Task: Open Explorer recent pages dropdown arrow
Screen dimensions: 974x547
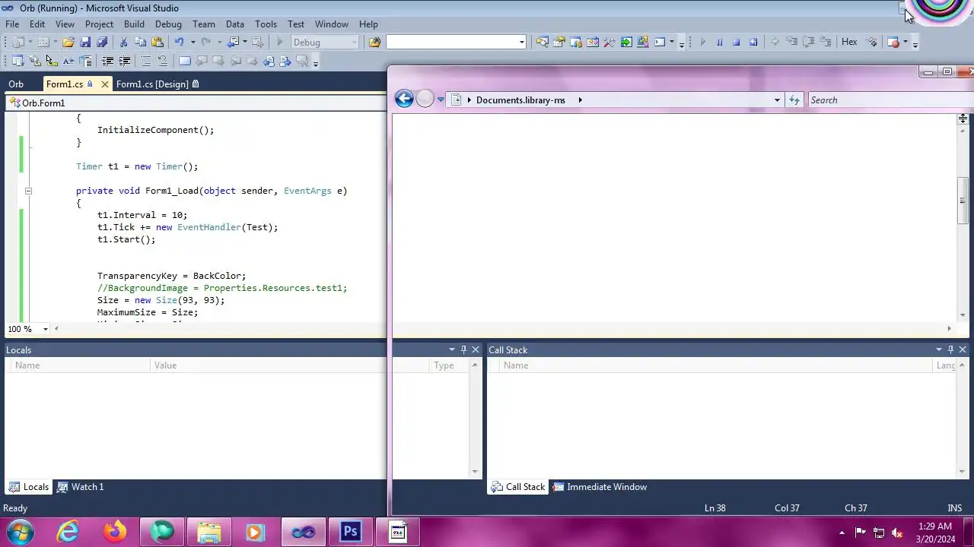Action: pyautogui.click(x=441, y=100)
